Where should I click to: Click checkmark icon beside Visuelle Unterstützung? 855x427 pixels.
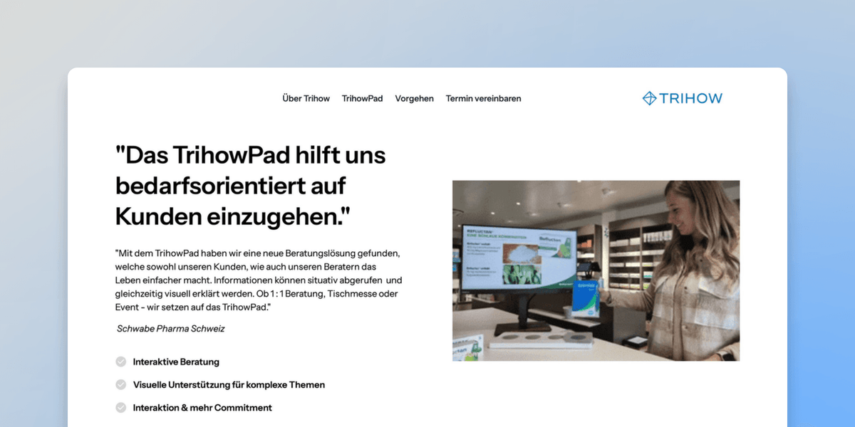point(121,384)
